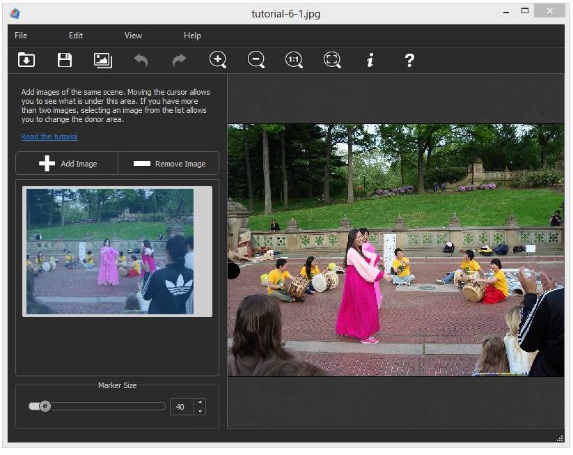573x455 pixels.
Task: Click the undo arrow icon
Action: [x=141, y=60]
